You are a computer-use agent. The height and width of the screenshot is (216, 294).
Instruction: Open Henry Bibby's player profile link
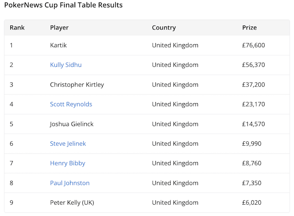[x=67, y=163]
